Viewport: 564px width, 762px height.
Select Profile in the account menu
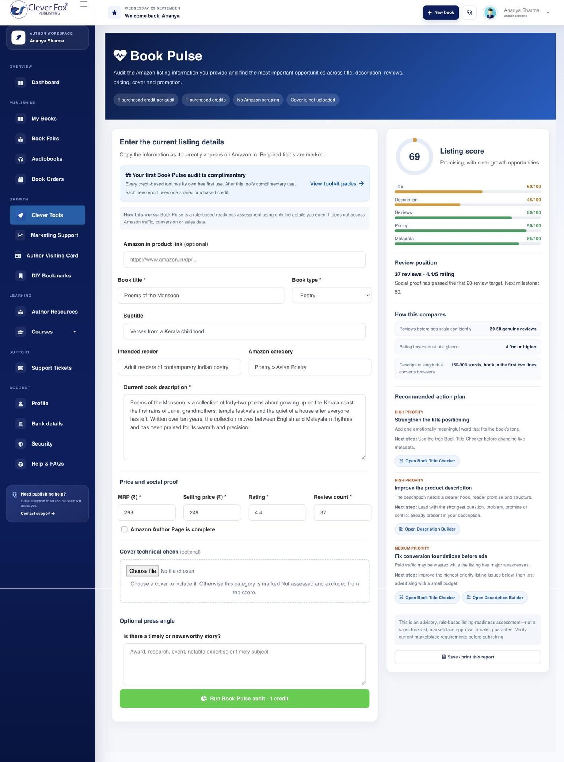pyautogui.click(x=48, y=404)
